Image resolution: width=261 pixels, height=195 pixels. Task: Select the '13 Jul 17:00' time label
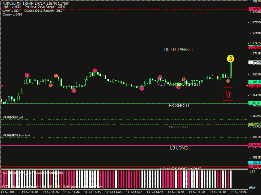238,193
